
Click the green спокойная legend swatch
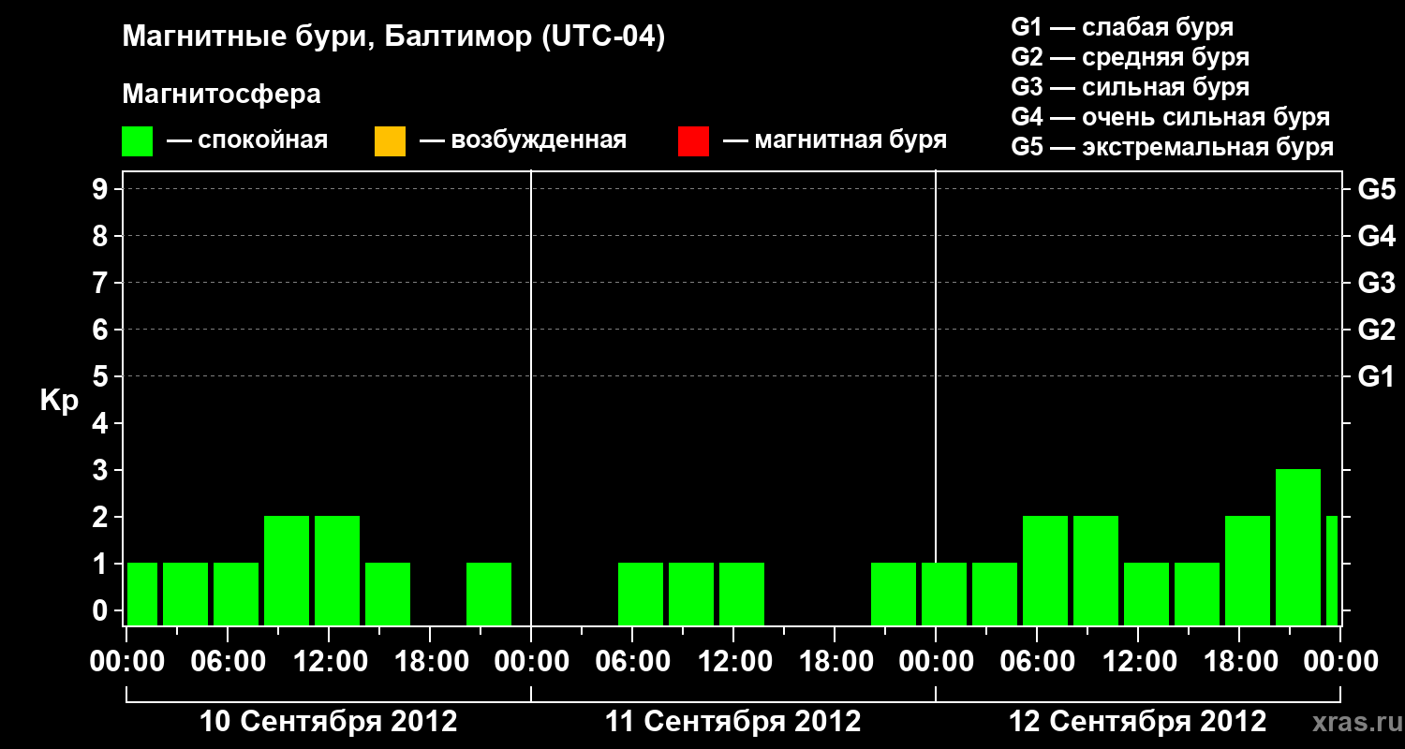(138, 140)
